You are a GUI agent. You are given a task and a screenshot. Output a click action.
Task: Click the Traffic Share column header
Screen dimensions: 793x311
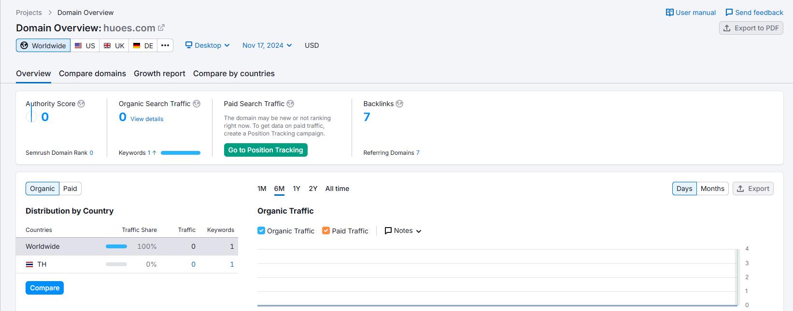(139, 230)
